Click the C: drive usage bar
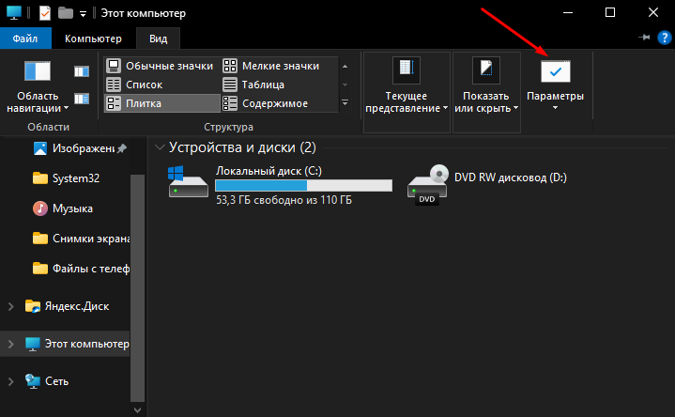 click(303, 185)
